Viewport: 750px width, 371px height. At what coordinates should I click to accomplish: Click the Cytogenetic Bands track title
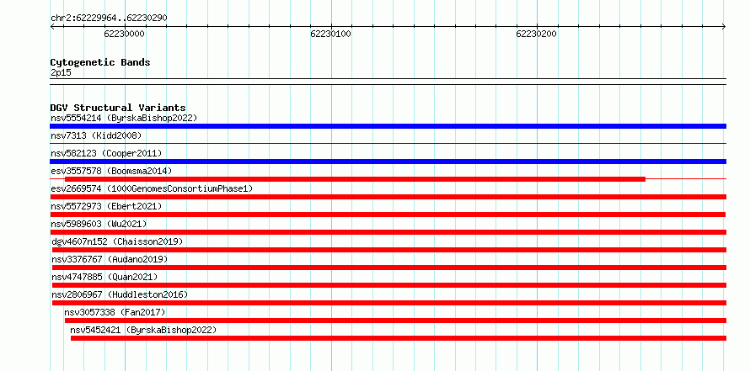coord(100,62)
